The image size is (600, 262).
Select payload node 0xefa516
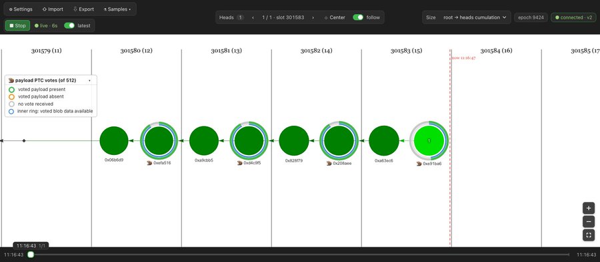[159, 141]
